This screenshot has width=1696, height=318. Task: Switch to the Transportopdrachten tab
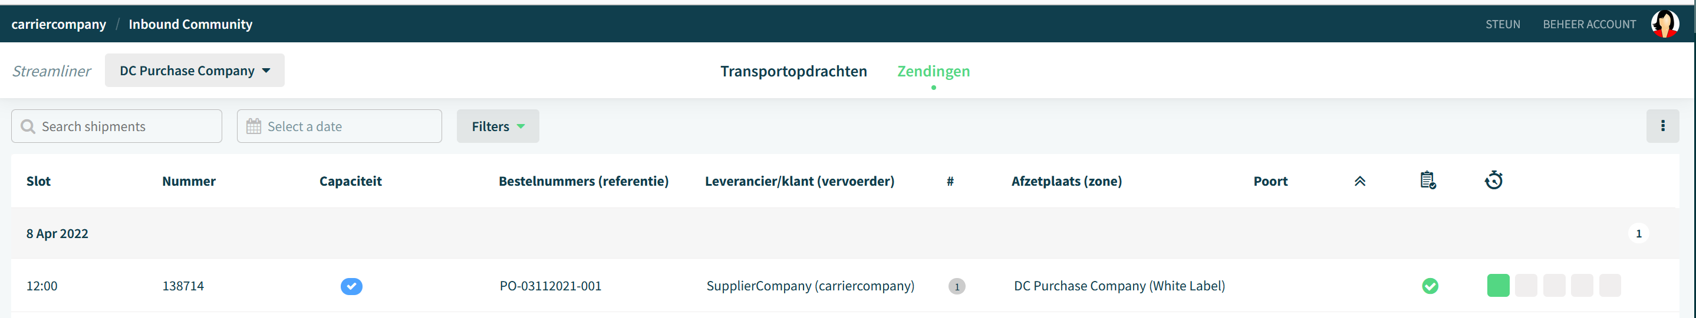pos(793,71)
